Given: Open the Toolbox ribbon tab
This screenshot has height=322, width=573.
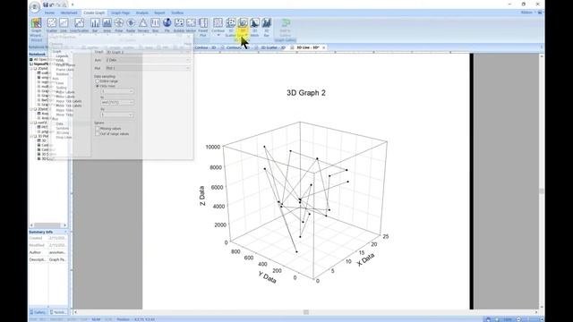Looking at the screenshot, I should tap(177, 13).
